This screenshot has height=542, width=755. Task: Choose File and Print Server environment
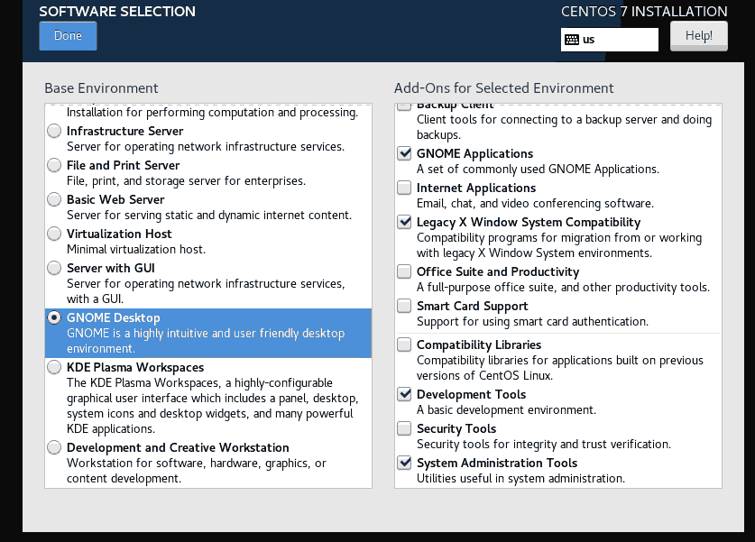click(54, 165)
